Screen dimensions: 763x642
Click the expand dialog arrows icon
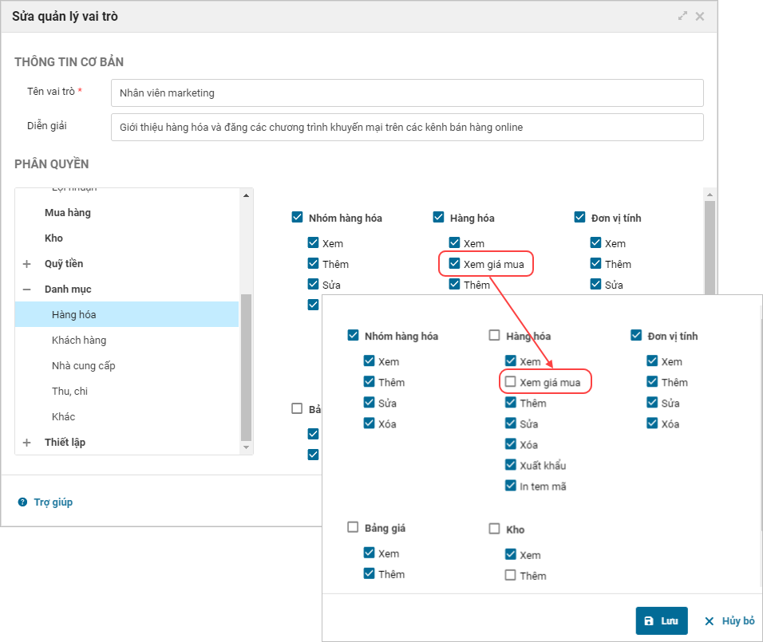tap(682, 16)
